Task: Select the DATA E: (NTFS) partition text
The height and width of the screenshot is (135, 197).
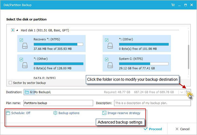Action: [x=45, y=78]
